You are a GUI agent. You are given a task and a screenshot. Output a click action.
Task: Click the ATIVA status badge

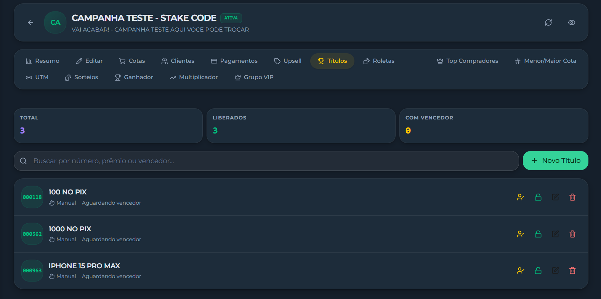[x=231, y=18]
